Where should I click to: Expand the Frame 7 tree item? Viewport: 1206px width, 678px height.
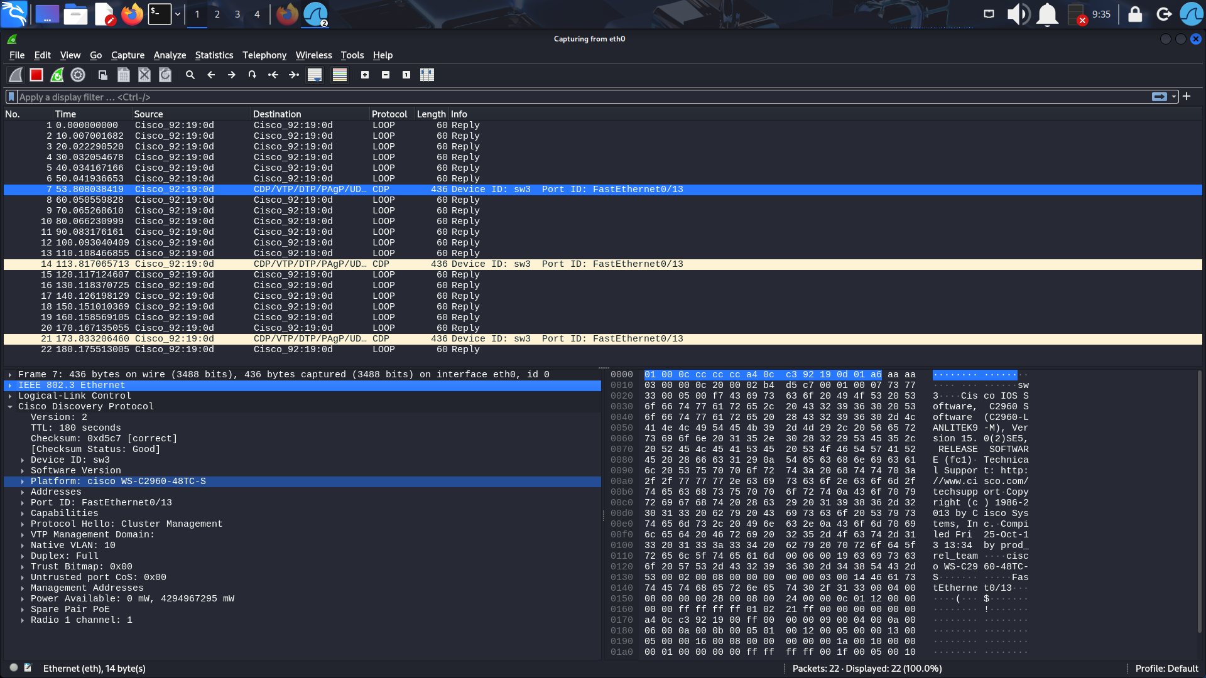coord(10,375)
